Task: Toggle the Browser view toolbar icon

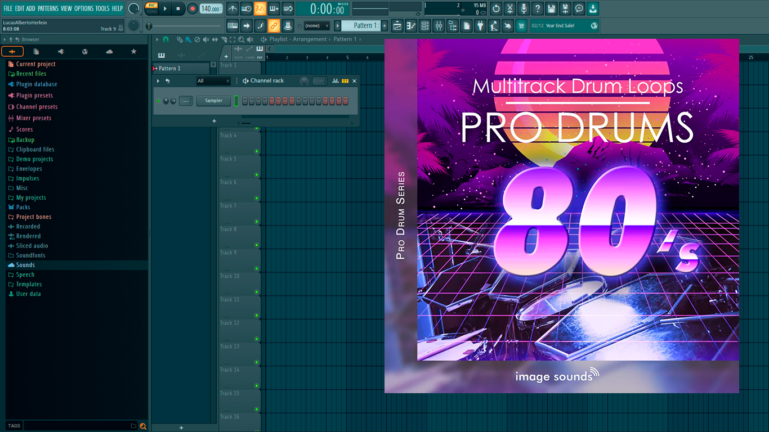Action: 453,26
